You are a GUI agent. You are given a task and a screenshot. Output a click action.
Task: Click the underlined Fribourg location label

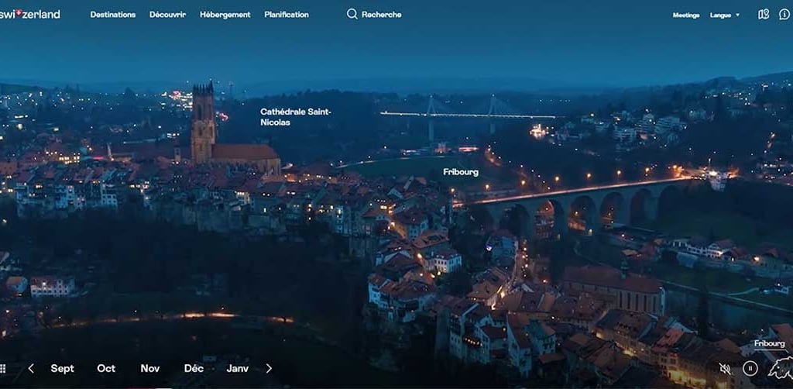pyautogui.click(x=770, y=344)
